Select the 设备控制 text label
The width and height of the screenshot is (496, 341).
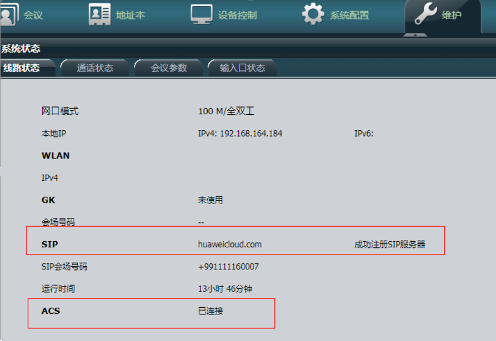tap(237, 16)
